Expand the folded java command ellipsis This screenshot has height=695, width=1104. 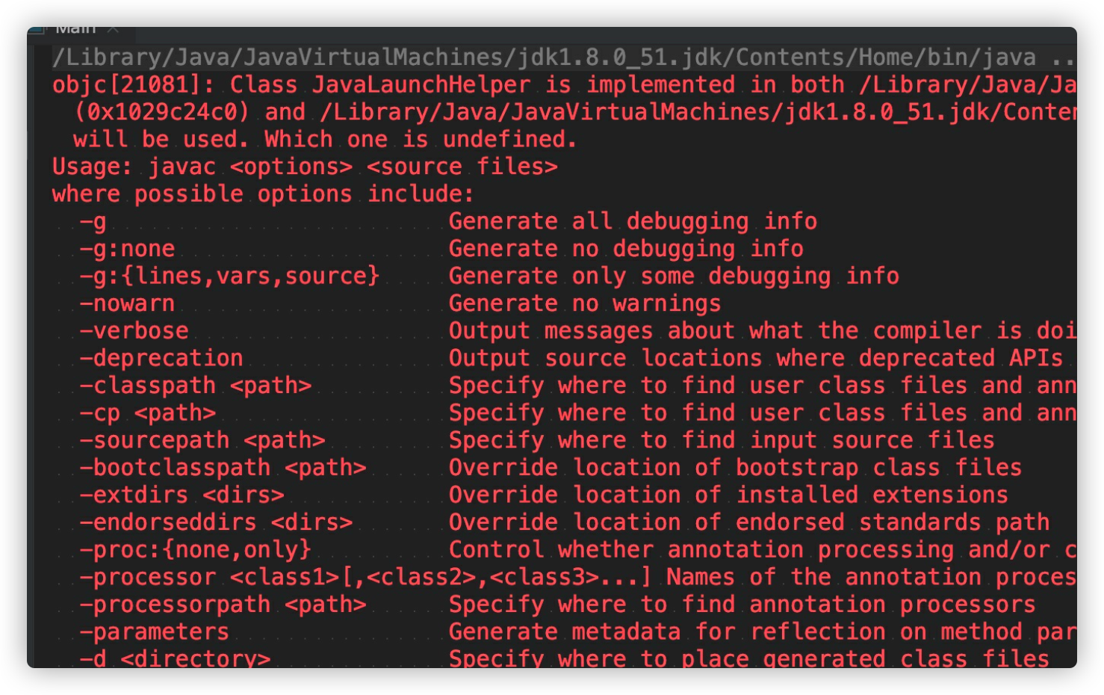click(1062, 58)
